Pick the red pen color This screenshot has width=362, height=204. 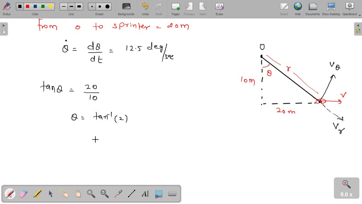click(x=27, y=6)
